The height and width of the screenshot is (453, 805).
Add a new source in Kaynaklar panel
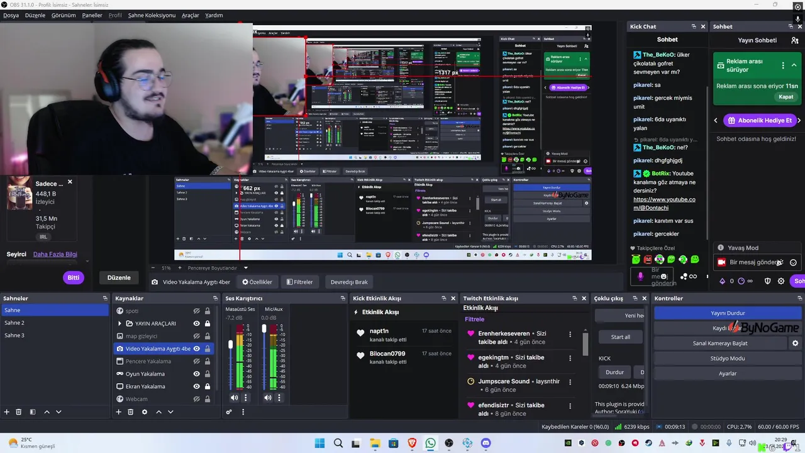click(x=118, y=412)
